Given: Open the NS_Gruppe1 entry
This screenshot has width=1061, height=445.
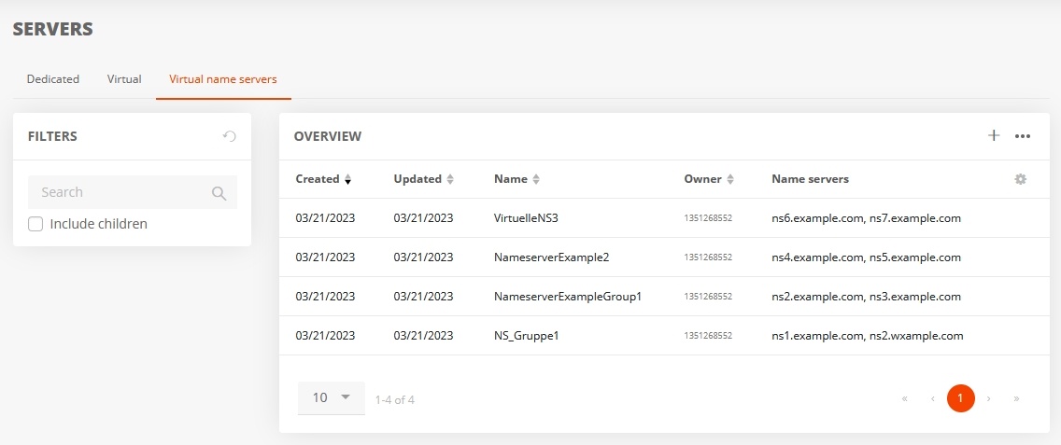Looking at the screenshot, I should point(527,336).
